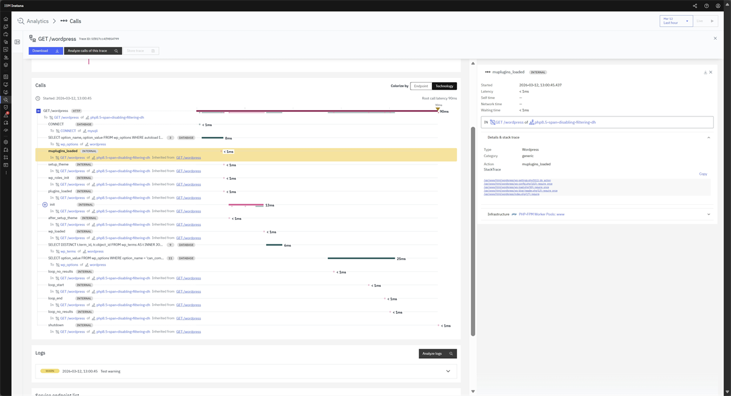Expand the Infrastructure section

pos(708,214)
